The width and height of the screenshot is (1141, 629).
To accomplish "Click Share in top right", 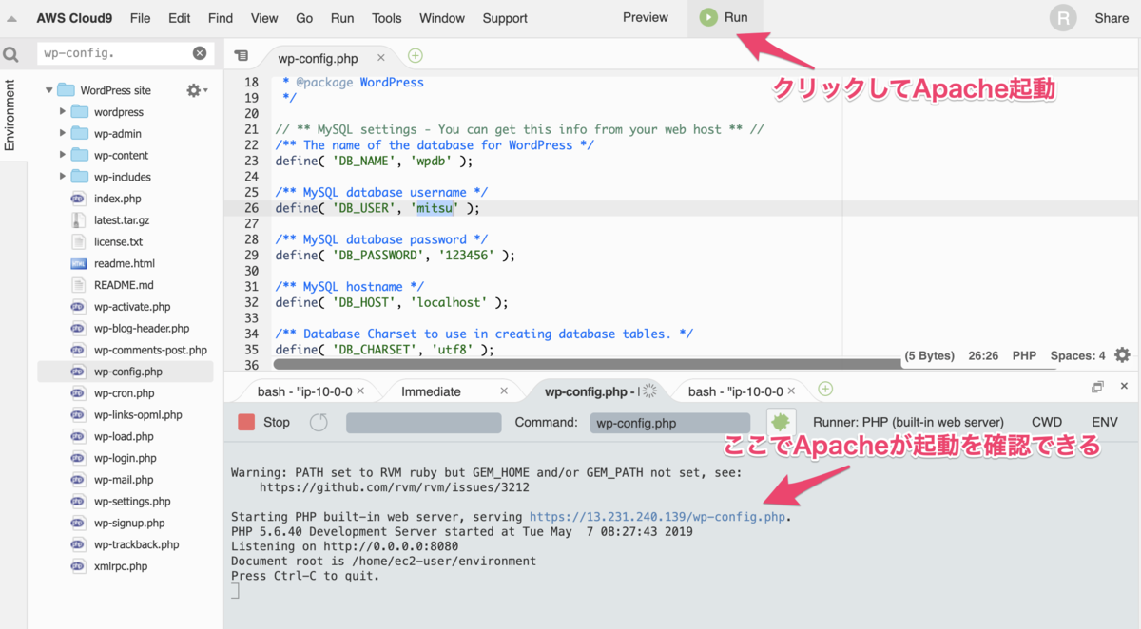I will coord(1112,18).
